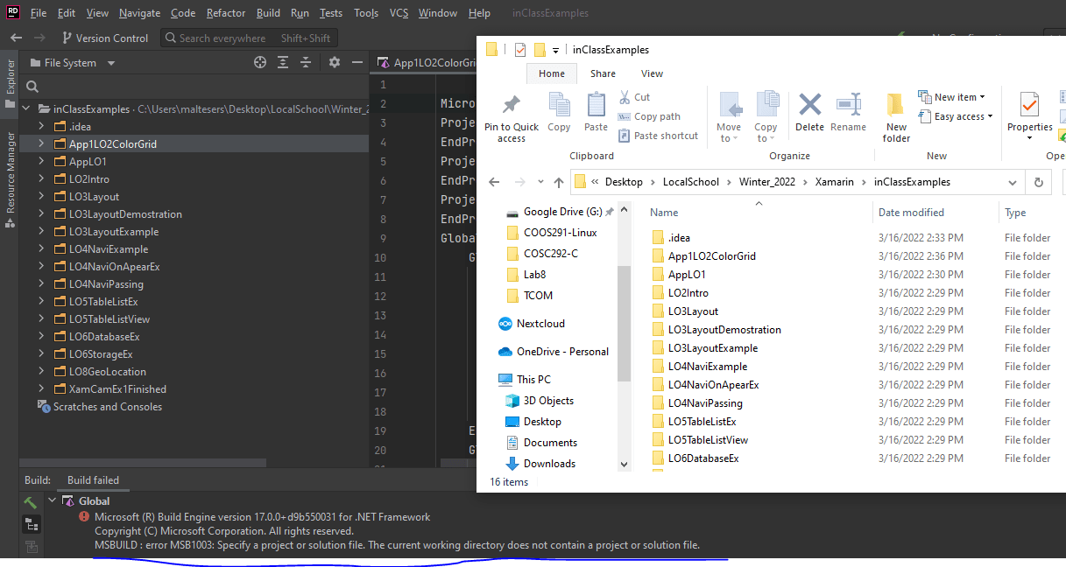Select the Build failed tab
Image resolution: width=1066 pixels, height=567 pixels.
pyautogui.click(x=93, y=480)
